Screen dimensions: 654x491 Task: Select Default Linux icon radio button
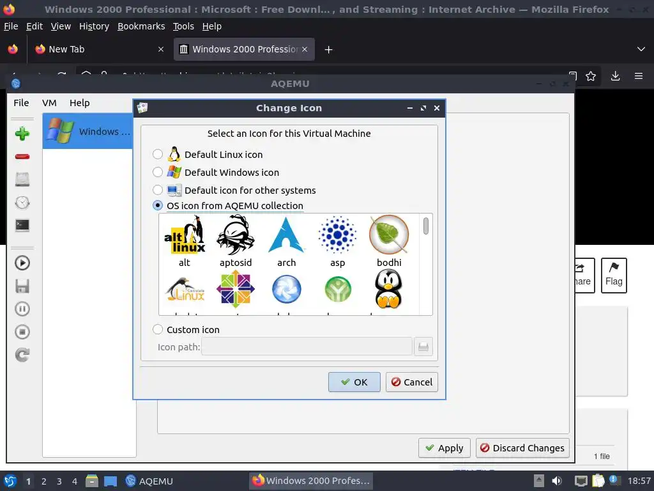click(x=158, y=154)
